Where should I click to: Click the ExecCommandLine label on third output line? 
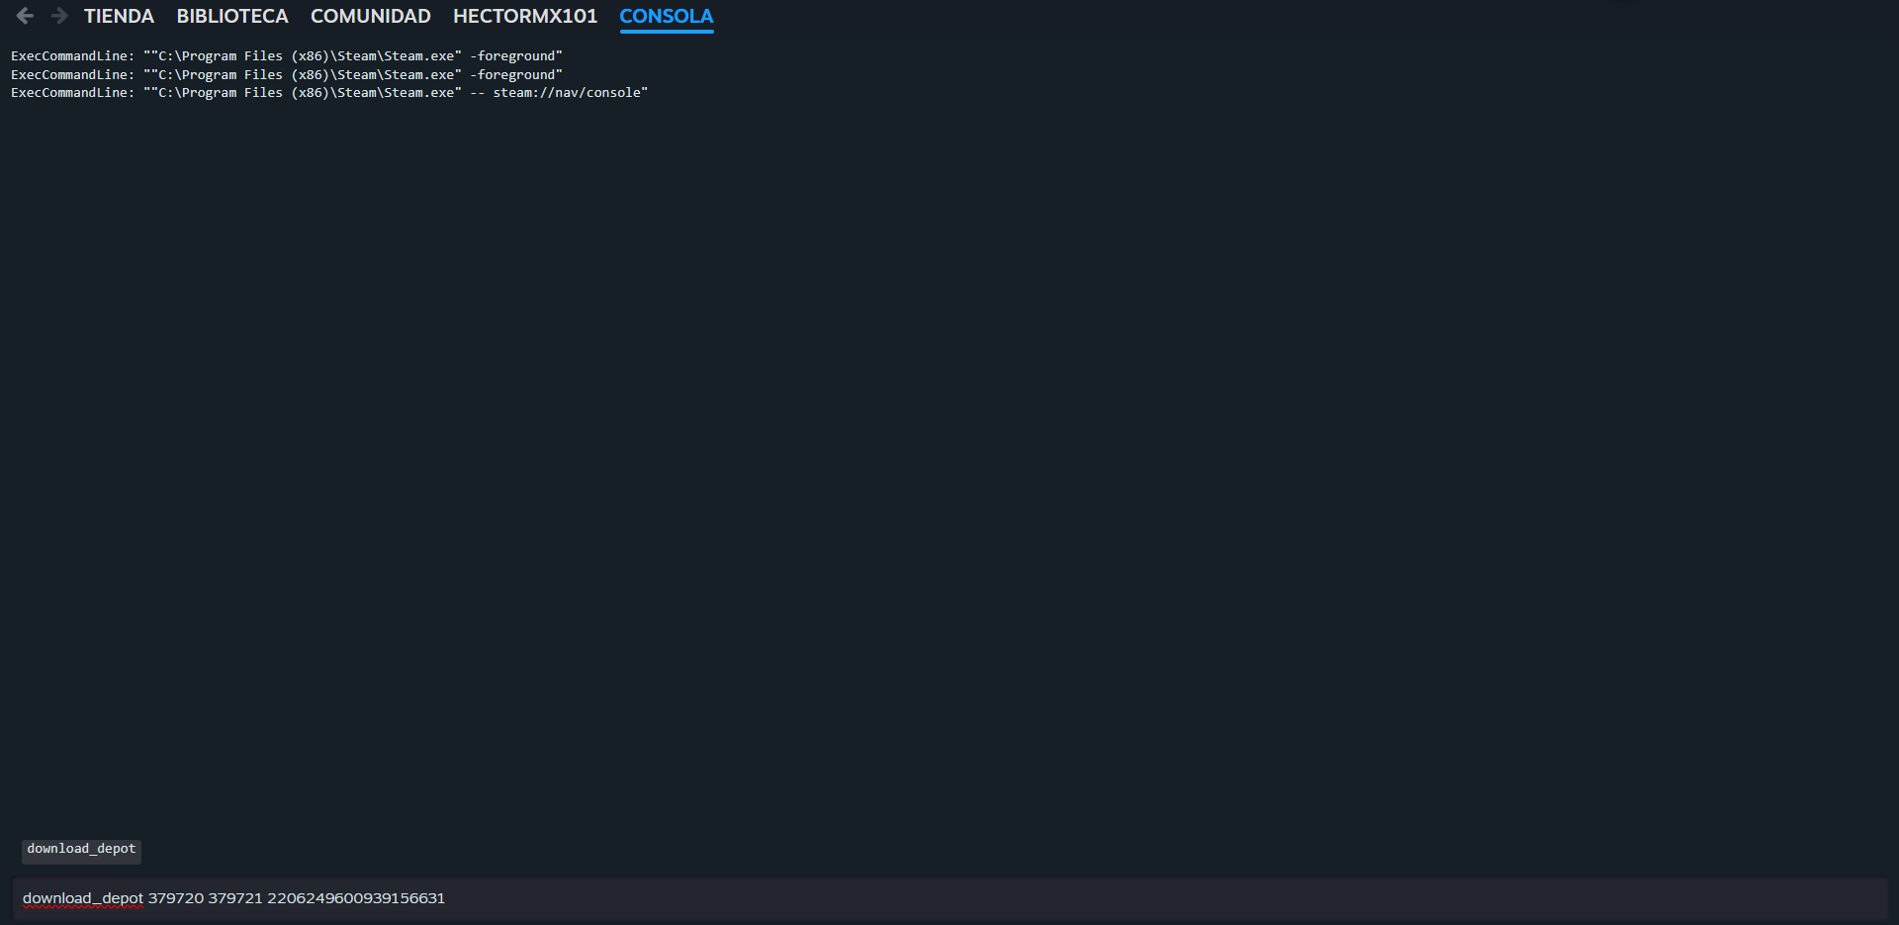click(72, 93)
